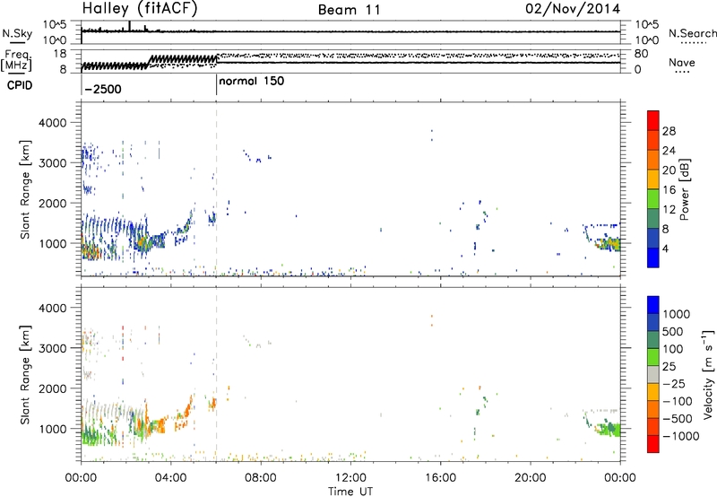Click the 'normal 150' CPID marker label
Image resolution: width=717 pixels, height=497 pixels.
[252, 81]
